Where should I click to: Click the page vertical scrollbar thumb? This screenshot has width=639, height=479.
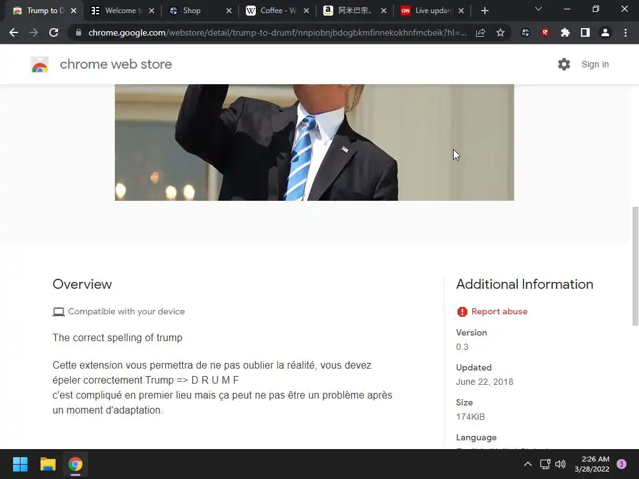click(x=635, y=266)
